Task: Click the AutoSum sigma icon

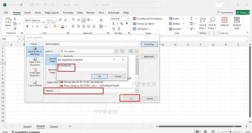Action: click(x=192, y=19)
